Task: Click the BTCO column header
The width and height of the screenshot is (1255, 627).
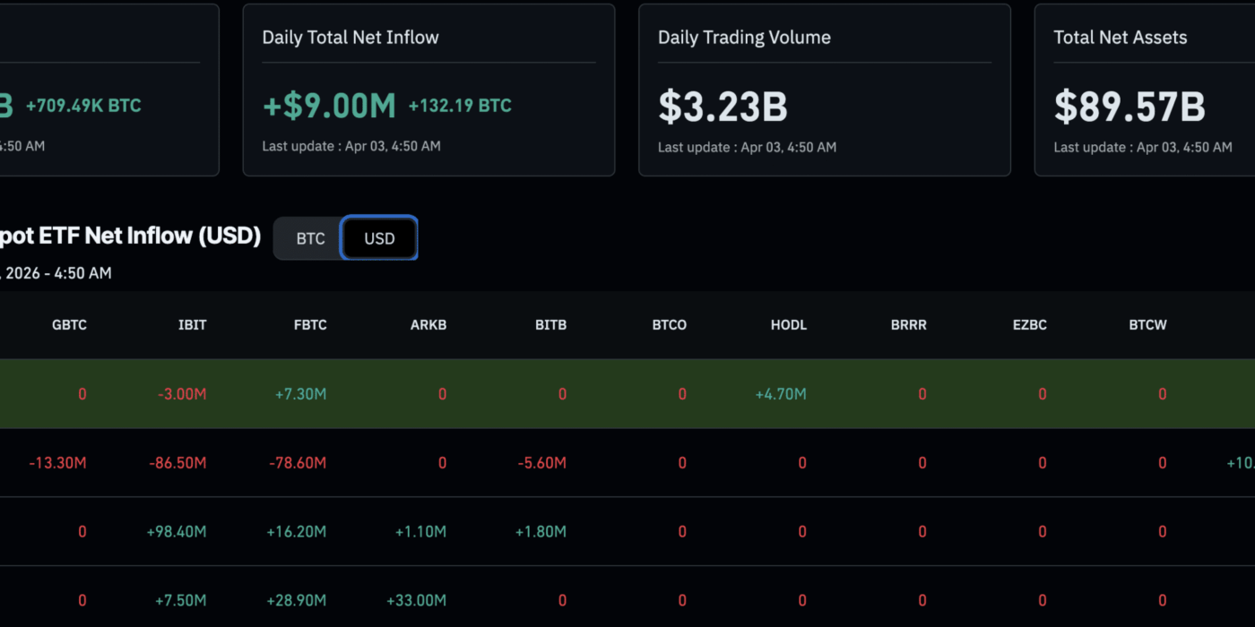Action: point(670,325)
